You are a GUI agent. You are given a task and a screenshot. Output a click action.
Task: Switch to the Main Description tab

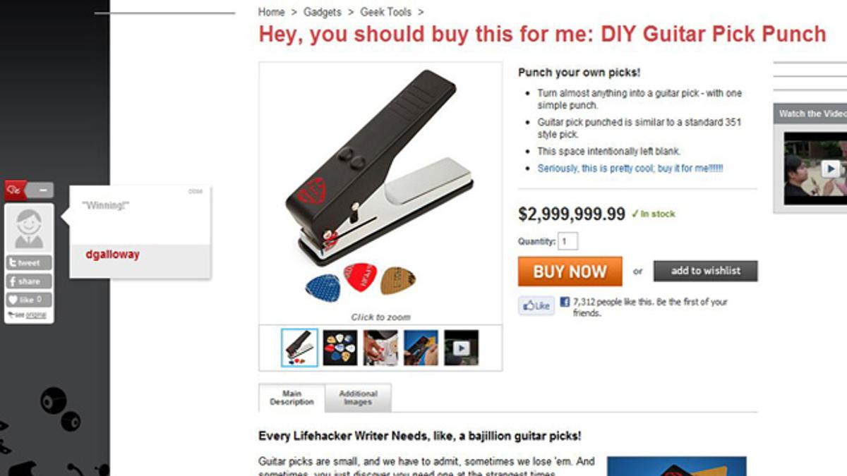pos(292,398)
